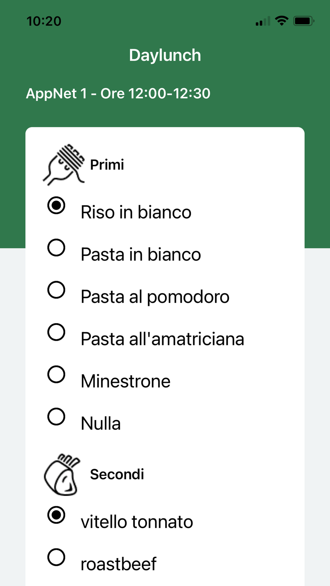Tap the battery status icon

304,21
